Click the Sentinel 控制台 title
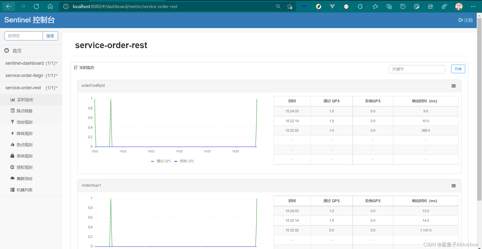482x249 pixels. pyautogui.click(x=30, y=20)
